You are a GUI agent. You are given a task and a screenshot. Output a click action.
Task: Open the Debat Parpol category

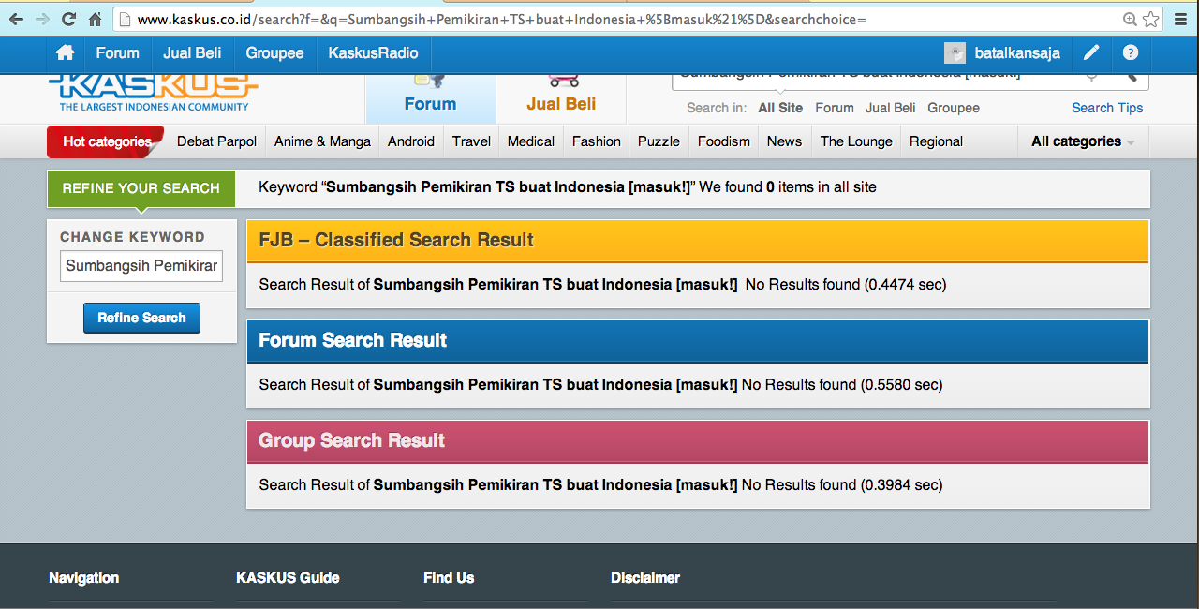(216, 141)
